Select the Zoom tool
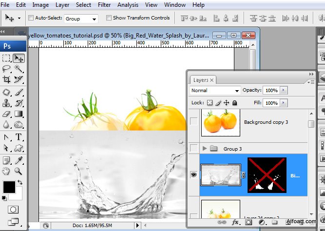325x231 pixels. [x=19, y=171]
